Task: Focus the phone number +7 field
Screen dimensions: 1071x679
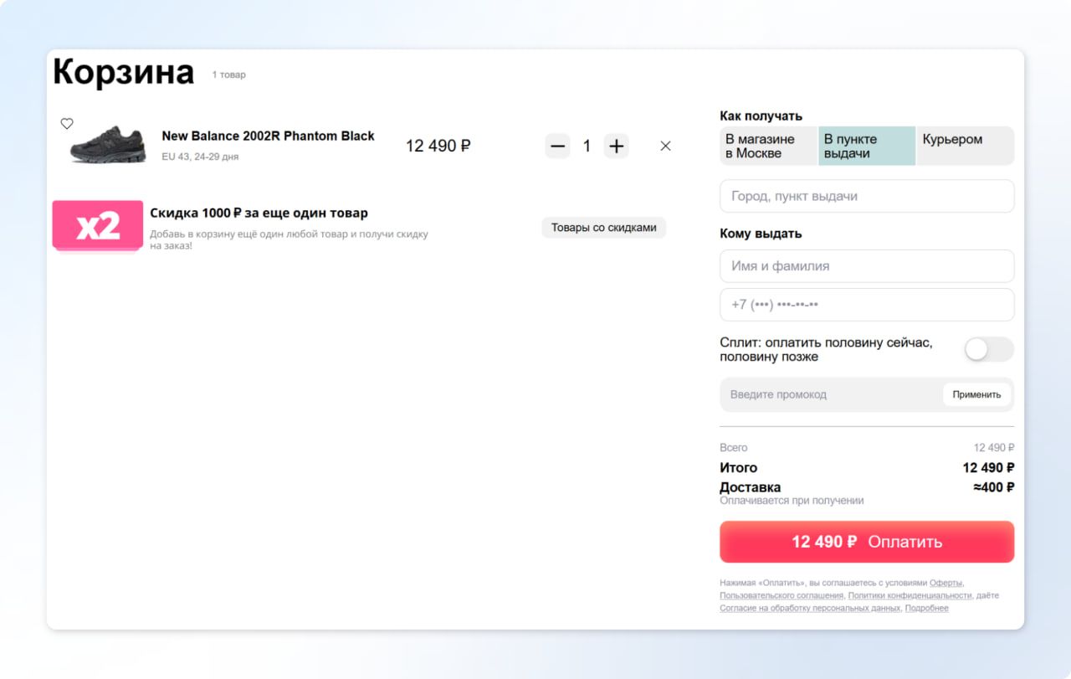Action: [x=867, y=305]
